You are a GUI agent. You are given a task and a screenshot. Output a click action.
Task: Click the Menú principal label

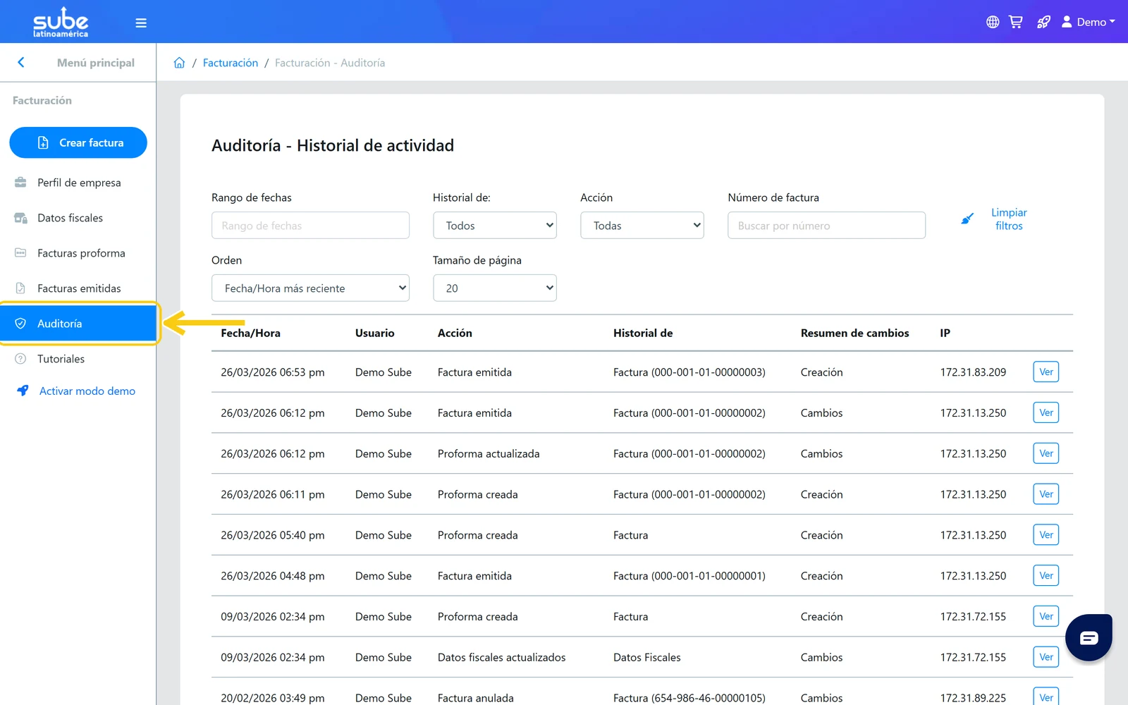click(96, 63)
